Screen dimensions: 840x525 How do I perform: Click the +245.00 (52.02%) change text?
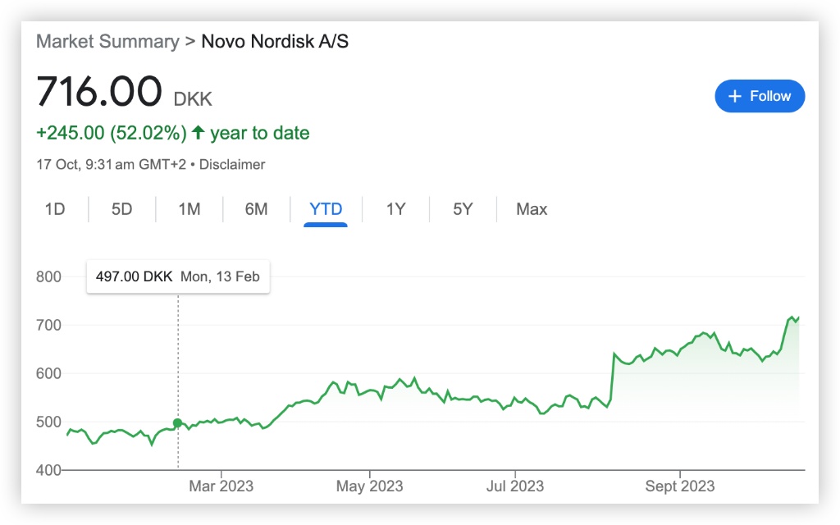(x=111, y=133)
